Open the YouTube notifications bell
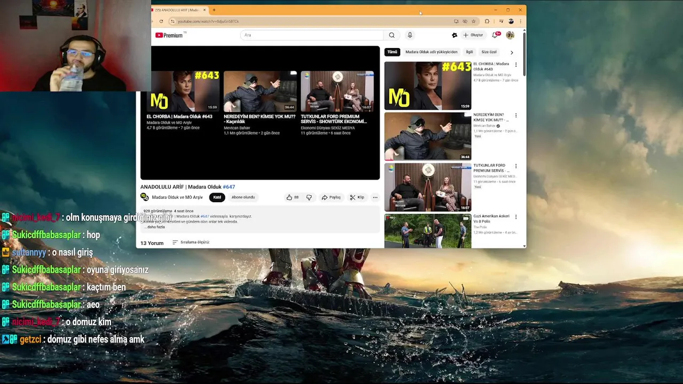Screen dimensions: 683x384 (x=495, y=35)
